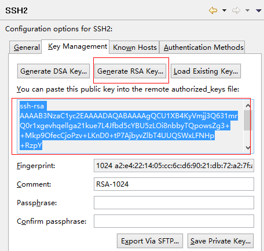This screenshot has width=264, height=251.
Task: Click the key line starting with 'AAAAB3NzaC1yc2'
Action: point(129,116)
